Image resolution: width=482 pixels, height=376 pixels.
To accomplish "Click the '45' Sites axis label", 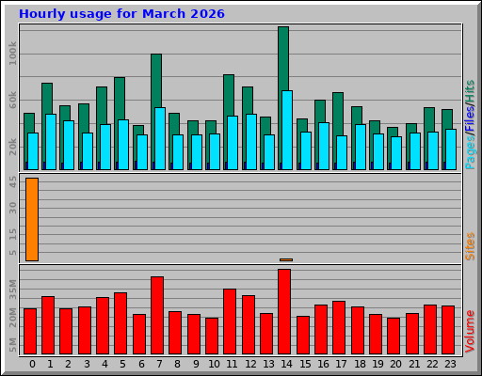I will click(12, 181).
